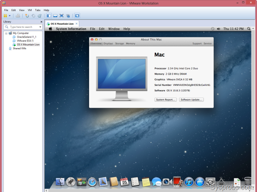This screenshot has width=257, height=192.
Task: Open iTunes from the dock
Action: click(x=189, y=182)
